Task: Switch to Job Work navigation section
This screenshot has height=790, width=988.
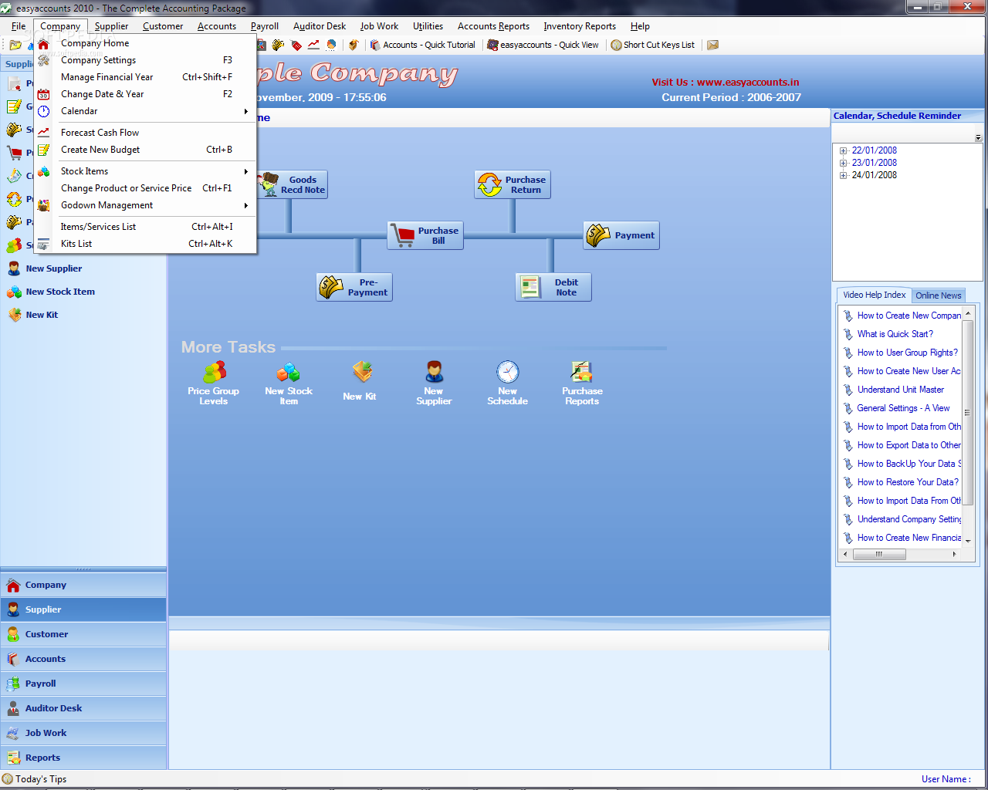Action: click(x=83, y=733)
